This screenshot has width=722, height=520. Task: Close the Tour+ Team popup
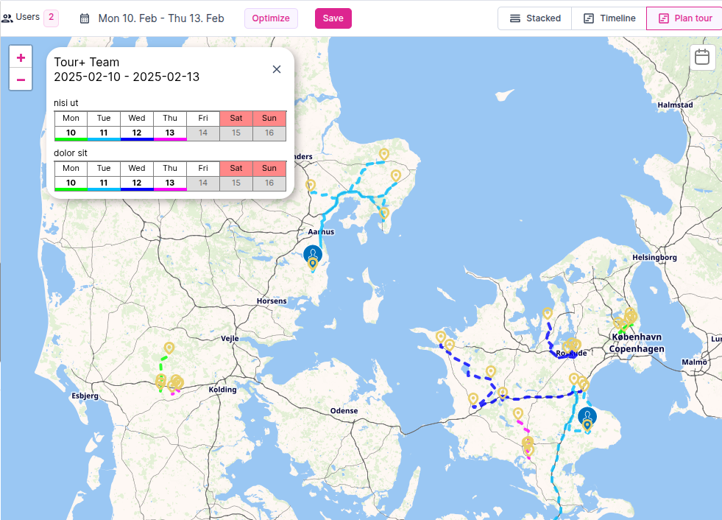277,69
